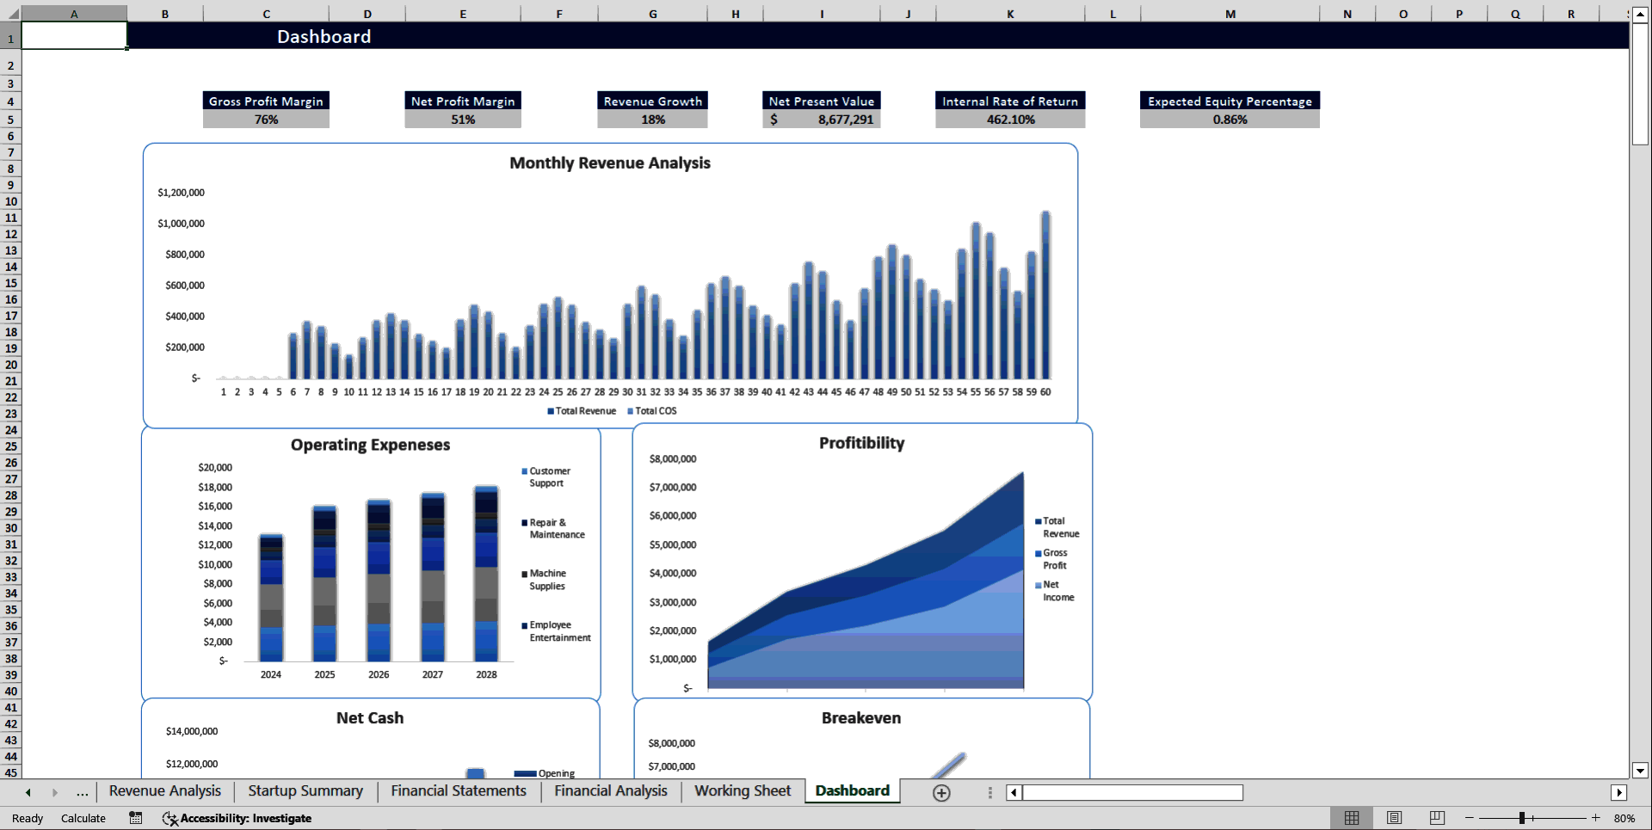This screenshot has width=1652, height=830.
Task: Click Calculate in the status bar
Action: (x=83, y=818)
